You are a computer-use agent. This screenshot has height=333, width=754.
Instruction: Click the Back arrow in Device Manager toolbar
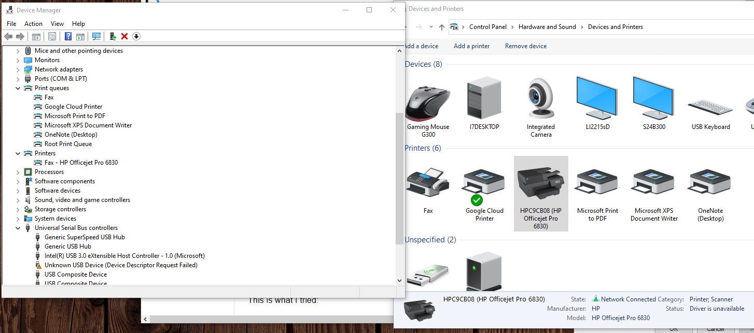pos(8,36)
